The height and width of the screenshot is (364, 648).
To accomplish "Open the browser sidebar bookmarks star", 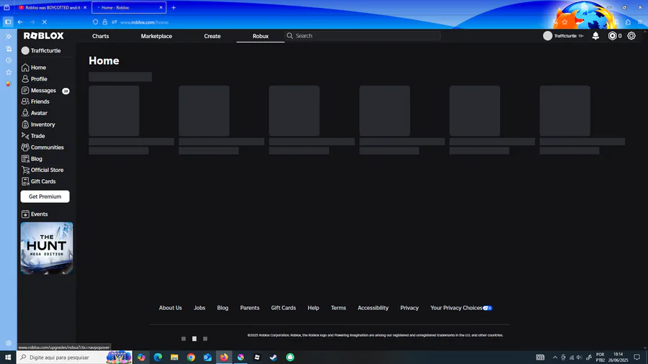I will [x=9, y=72].
